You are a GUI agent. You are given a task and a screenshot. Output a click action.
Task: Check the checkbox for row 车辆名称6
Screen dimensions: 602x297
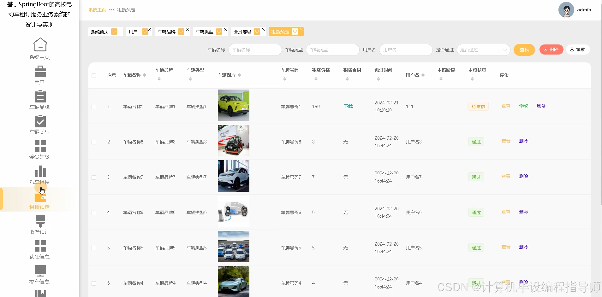pos(94,213)
